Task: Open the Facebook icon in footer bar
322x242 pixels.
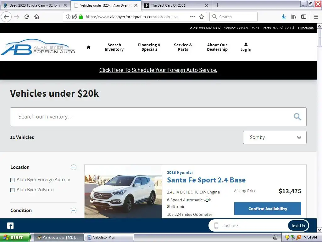Action: click(x=10, y=226)
